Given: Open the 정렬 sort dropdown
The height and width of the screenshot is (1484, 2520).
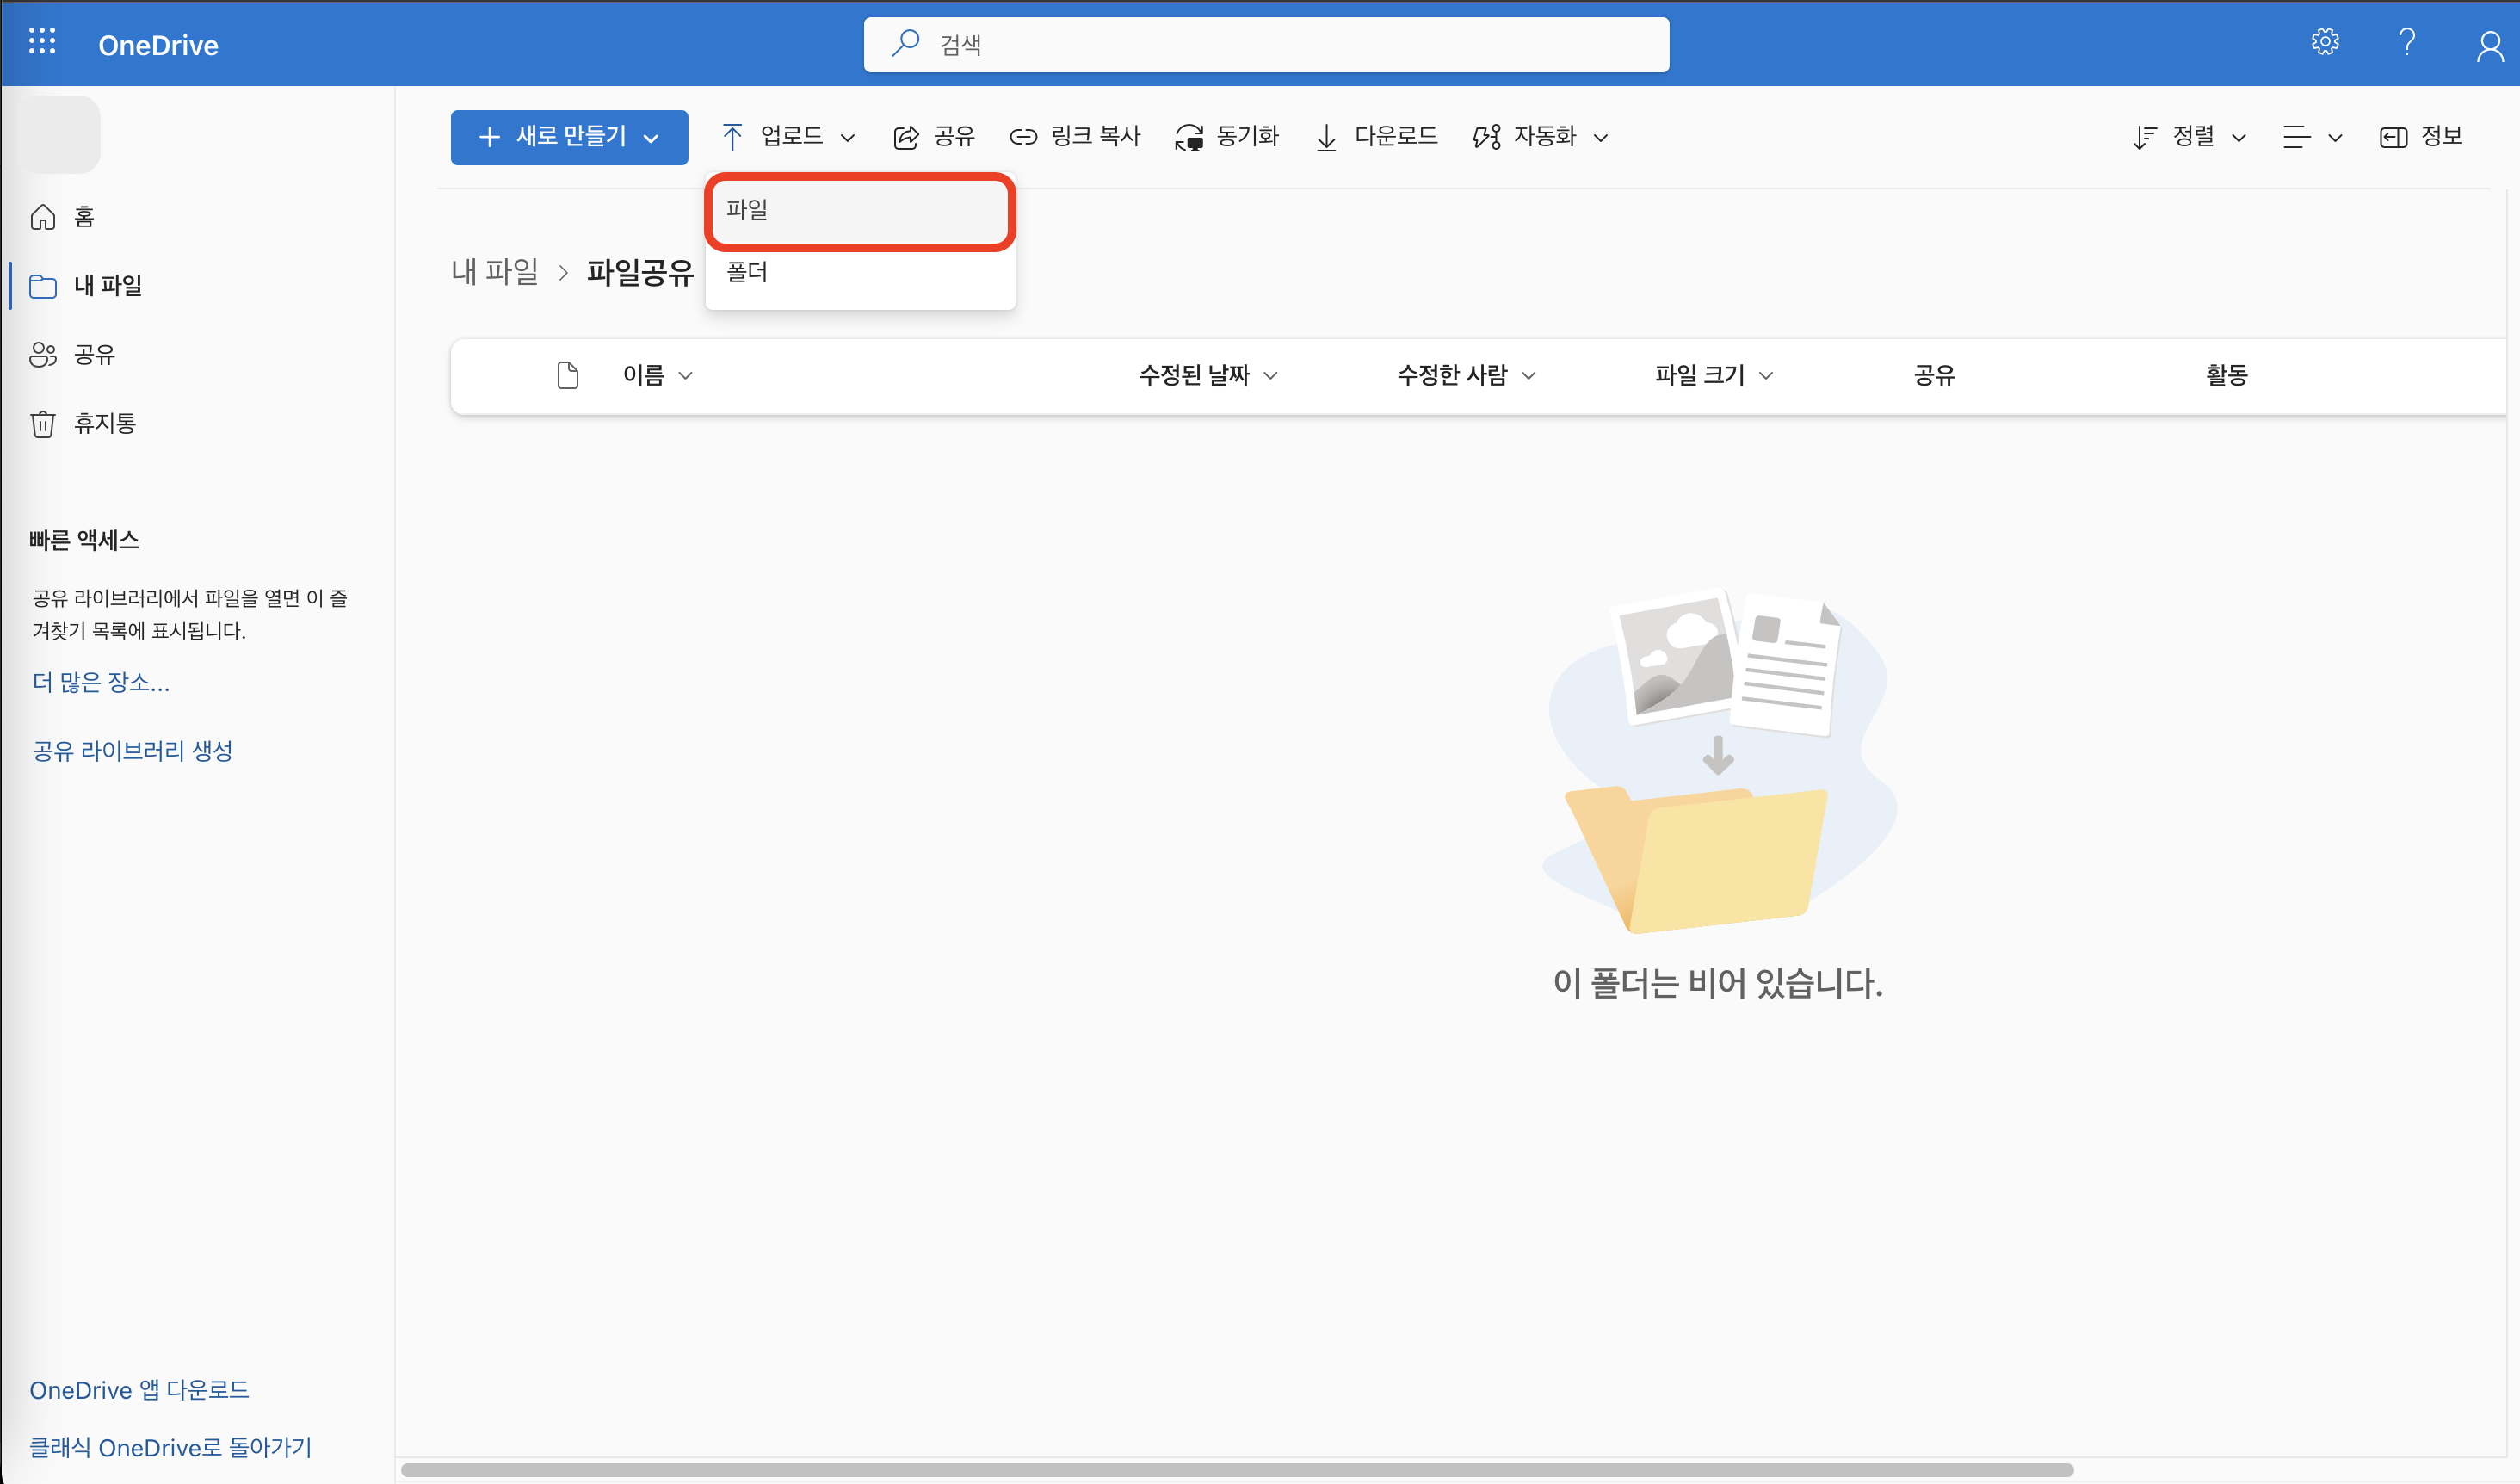Looking at the screenshot, I should click(x=2190, y=137).
